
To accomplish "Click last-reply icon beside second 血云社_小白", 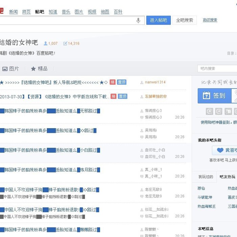I will (142, 157).
